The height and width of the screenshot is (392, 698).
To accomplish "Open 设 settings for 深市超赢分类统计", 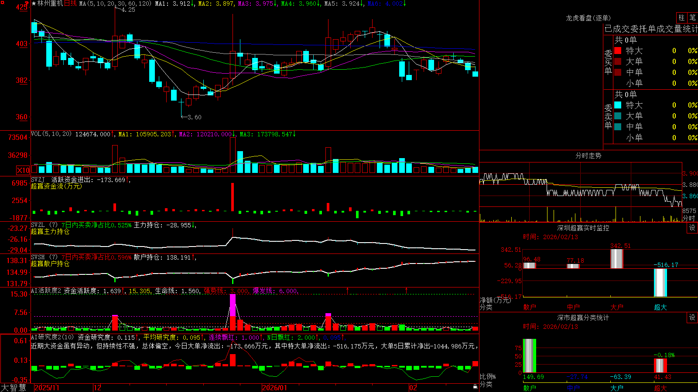I will [692, 318].
